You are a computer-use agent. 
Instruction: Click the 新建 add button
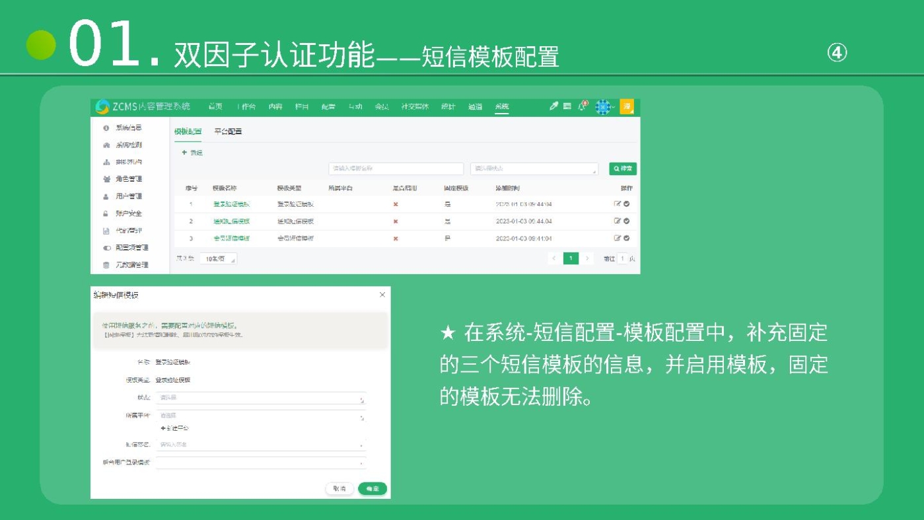(x=192, y=153)
